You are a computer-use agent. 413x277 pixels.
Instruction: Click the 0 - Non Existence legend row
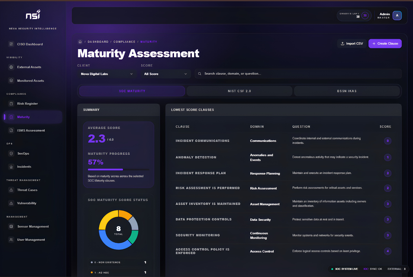click(118, 262)
